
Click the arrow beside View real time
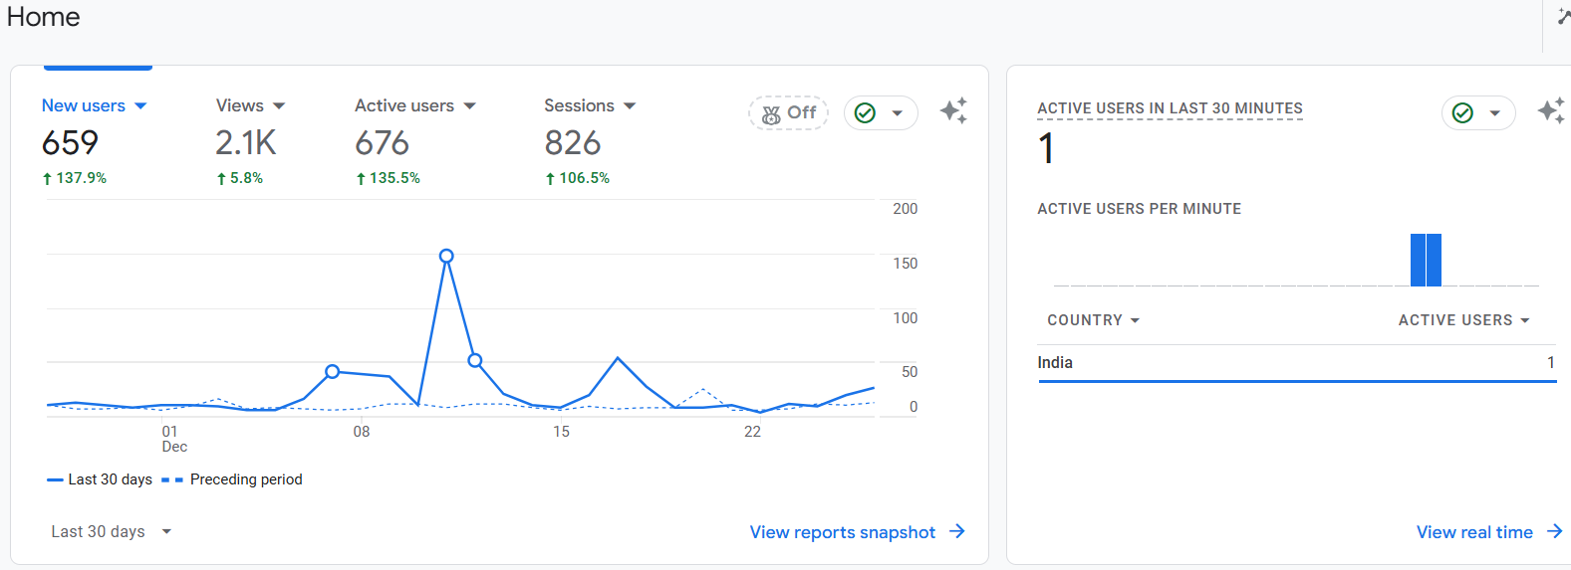click(1554, 531)
